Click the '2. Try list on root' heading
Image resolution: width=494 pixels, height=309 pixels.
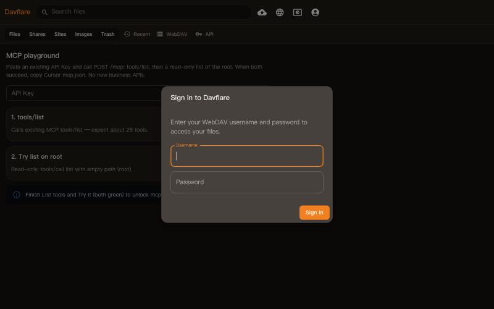(36, 156)
